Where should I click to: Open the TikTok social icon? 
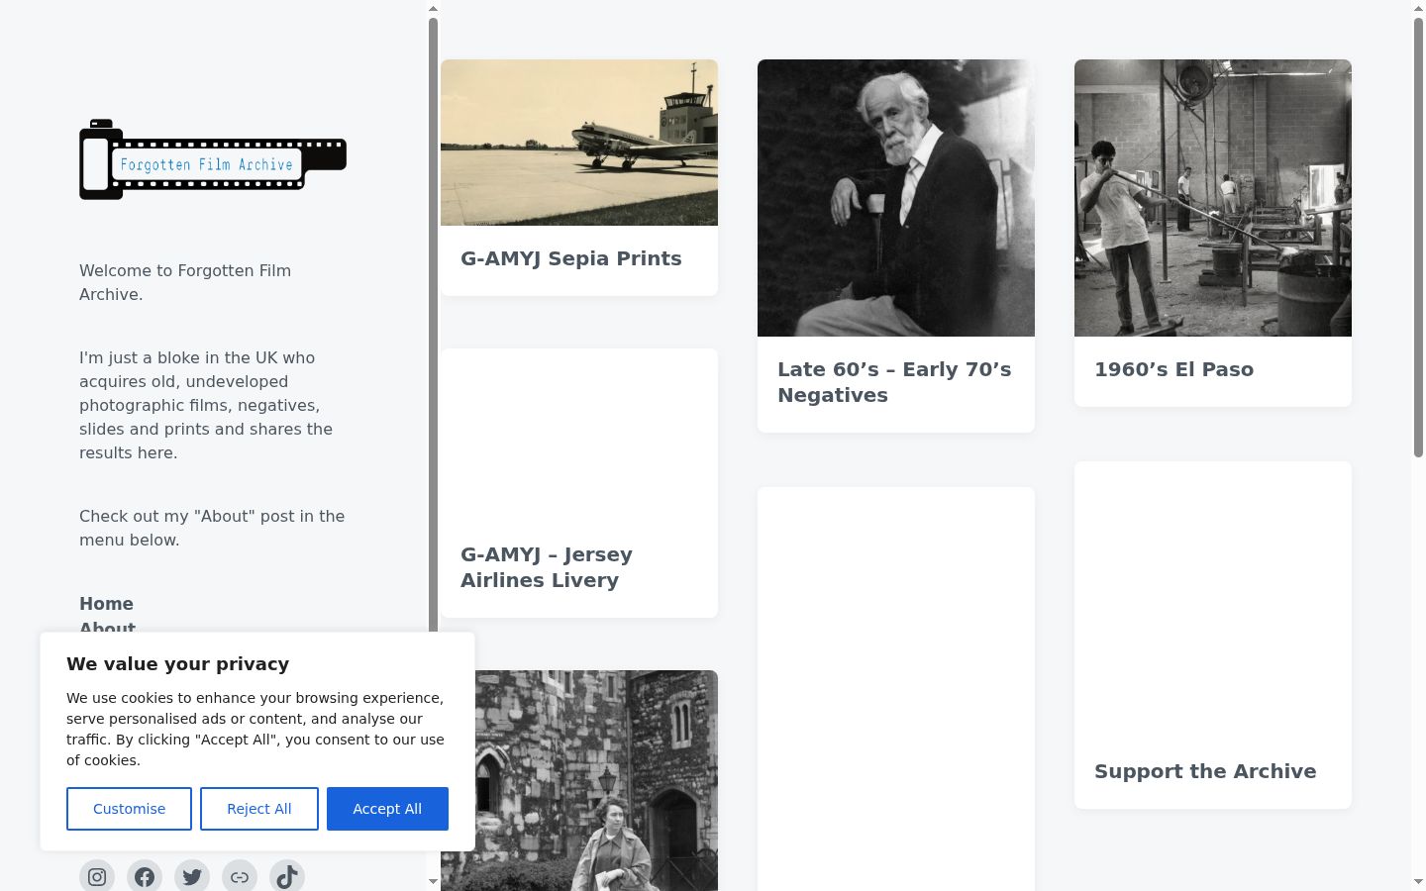point(287,876)
